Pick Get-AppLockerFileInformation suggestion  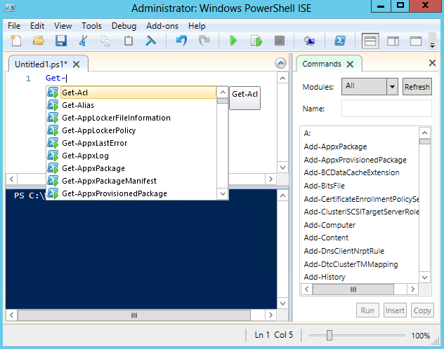pyautogui.click(x=131, y=118)
